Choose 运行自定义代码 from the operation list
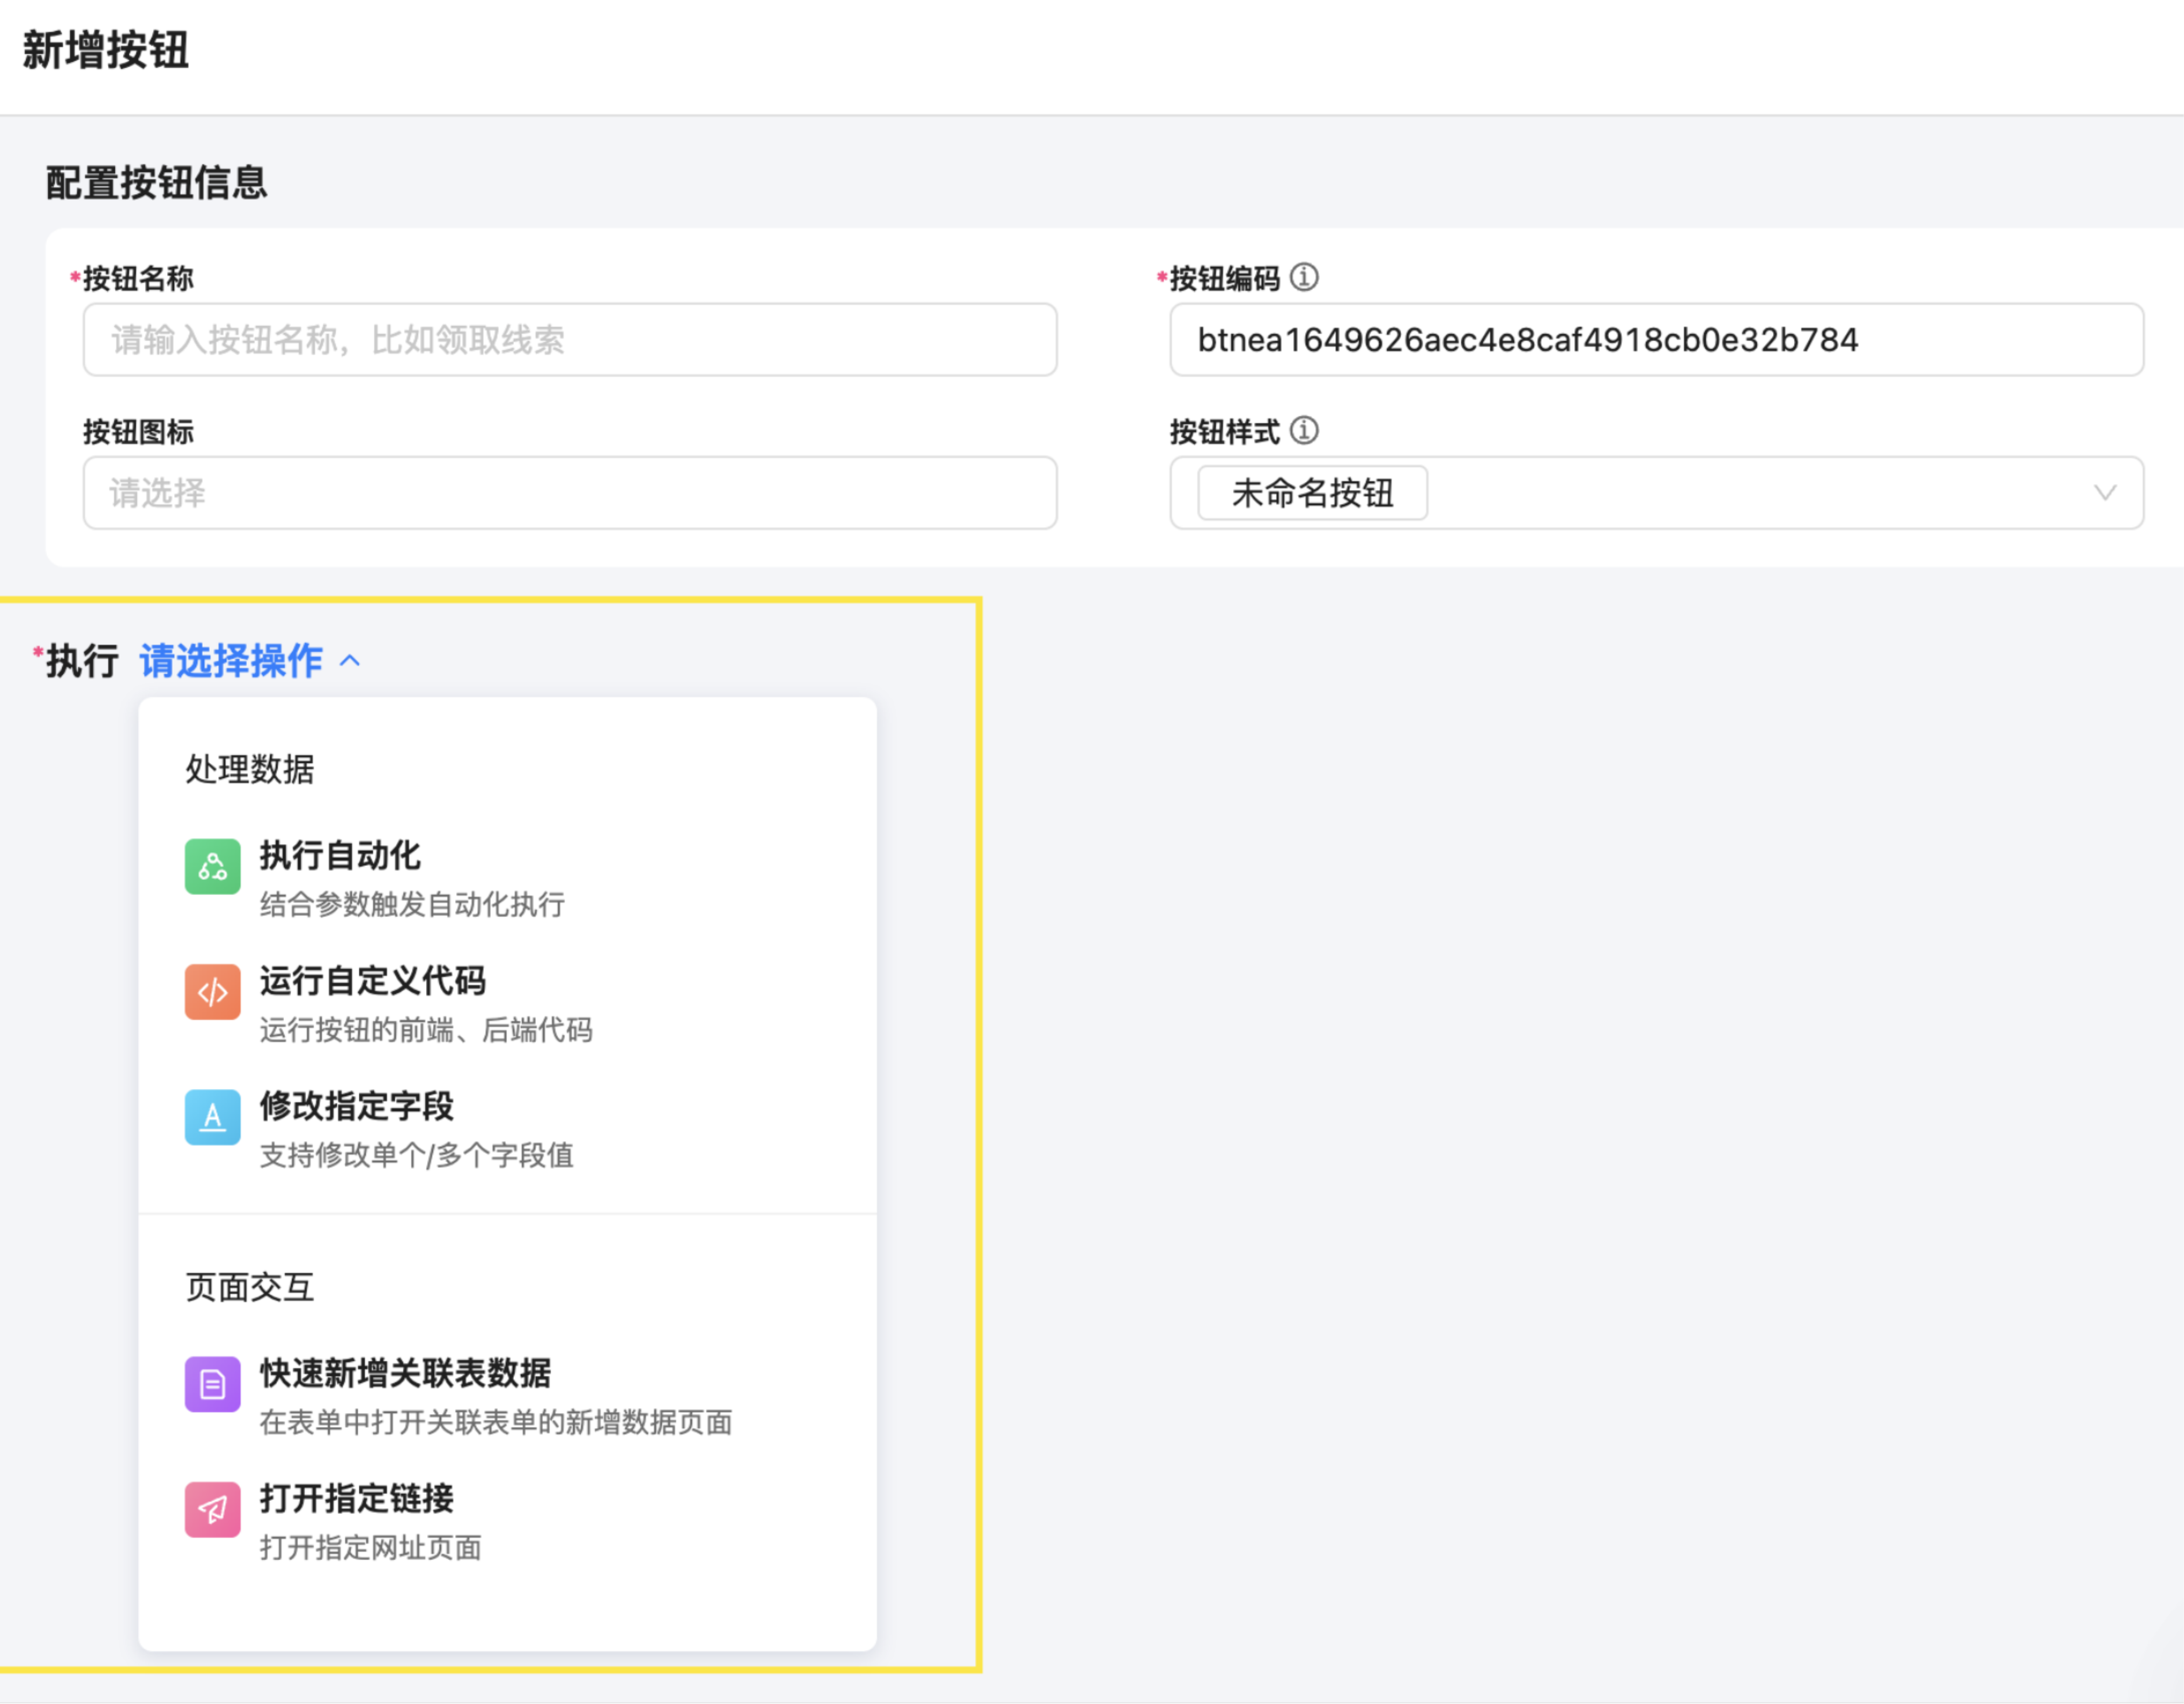This screenshot has height=1704, width=2184. pos(372,981)
